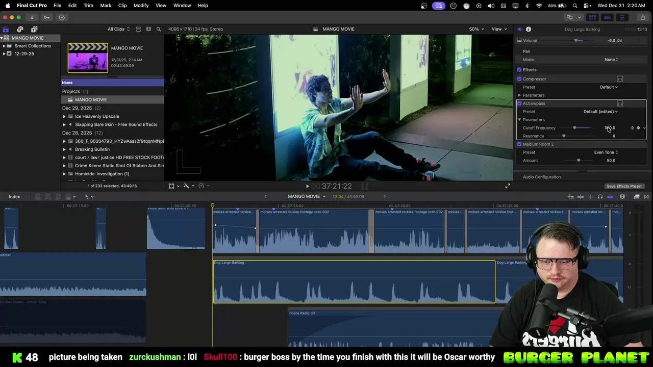Select Police Radio 03 audio clip
The image size is (653, 367).
pos(393,328)
